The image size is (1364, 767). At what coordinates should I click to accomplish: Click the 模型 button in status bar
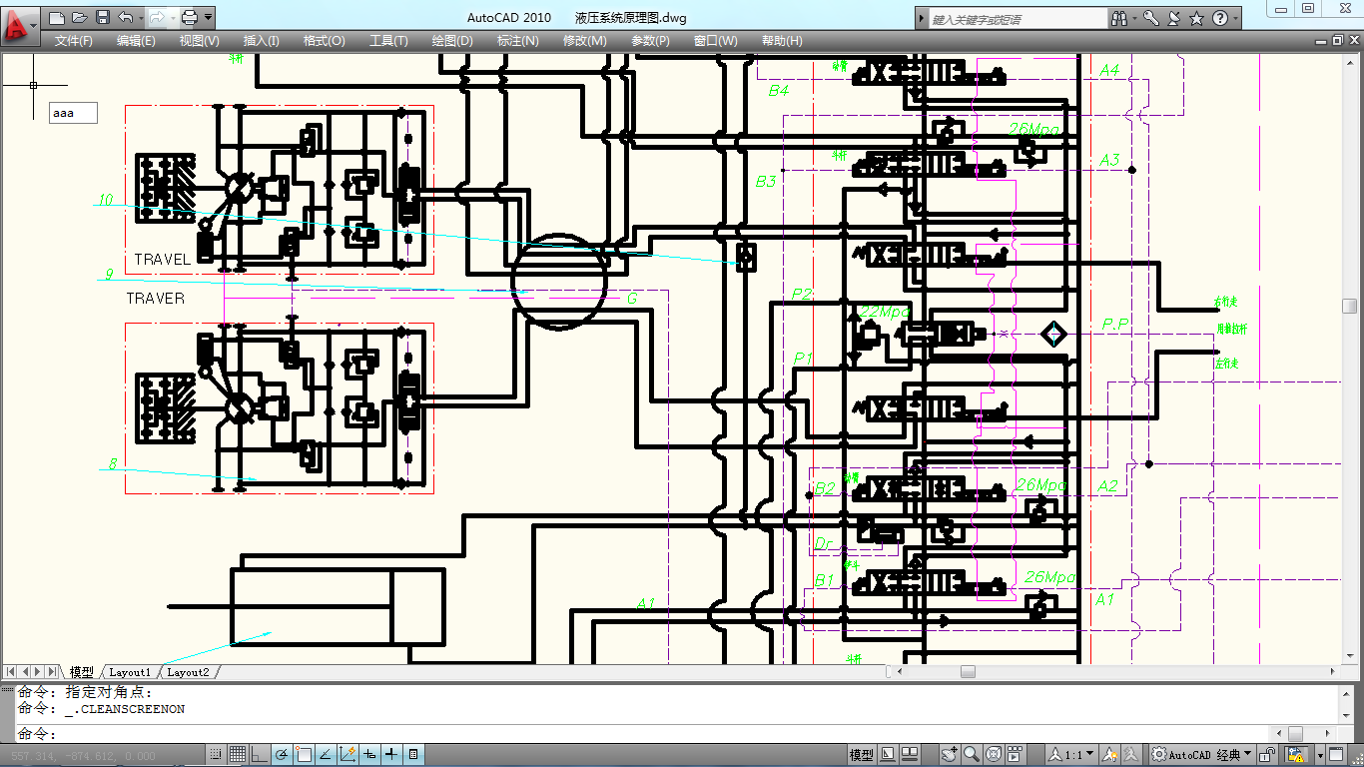tap(860, 754)
